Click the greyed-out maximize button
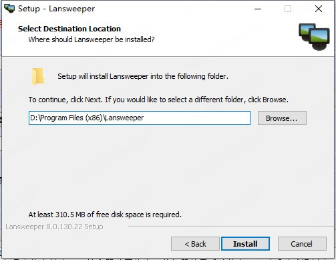336x260 pixels. click(x=288, y=9)
